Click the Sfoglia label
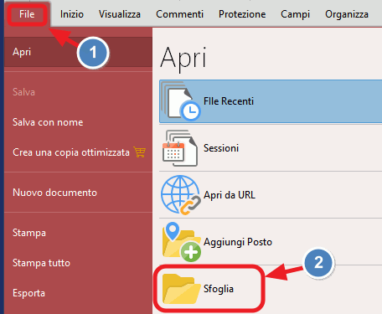The width and height of the screenshot is (382, 314). click(219, 289)
